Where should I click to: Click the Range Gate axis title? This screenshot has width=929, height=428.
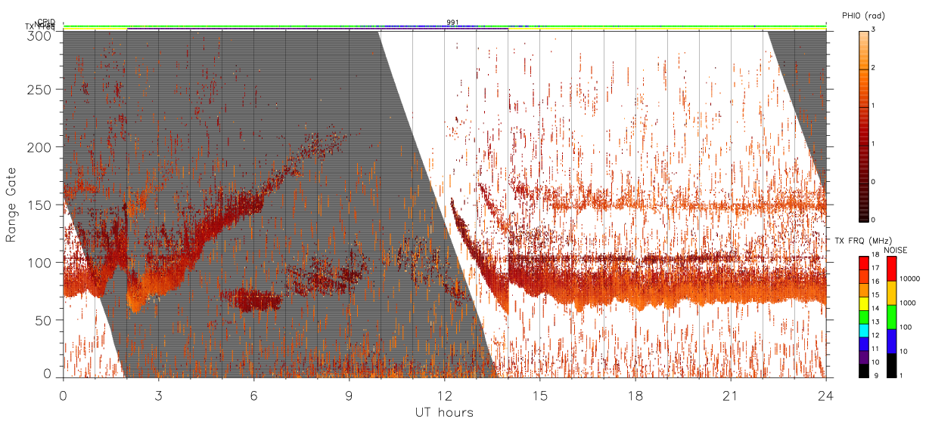(11, 205)
